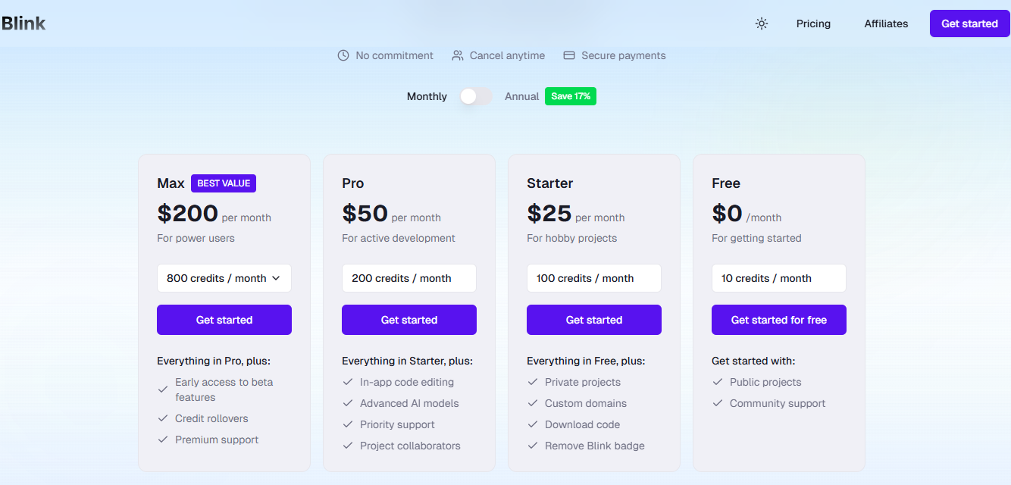The height and width of the screenshot is (485, 1011).
Task: Click the clock icon beside No commitment
Action: pos(343,55)
